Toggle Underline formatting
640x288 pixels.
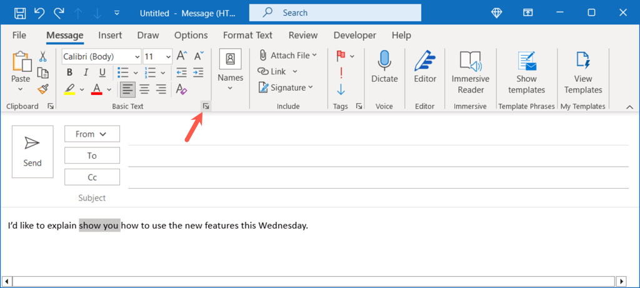(102, 72)
